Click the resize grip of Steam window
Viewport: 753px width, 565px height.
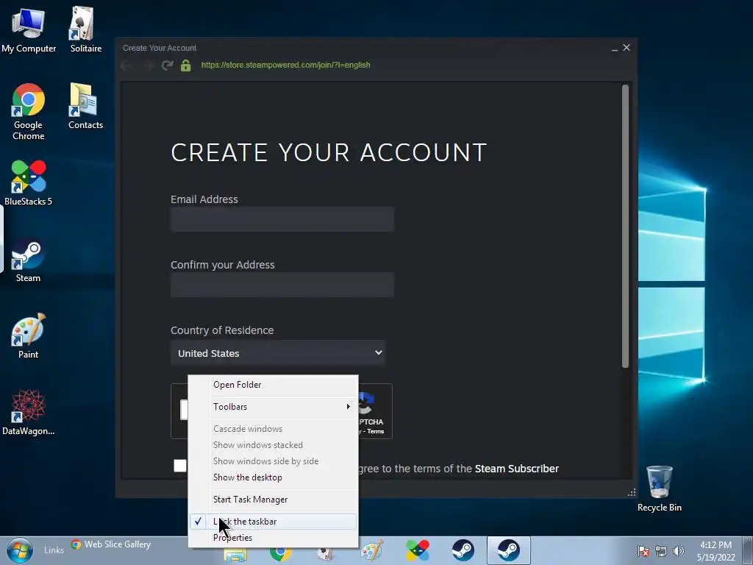click(x=632, y=492)
